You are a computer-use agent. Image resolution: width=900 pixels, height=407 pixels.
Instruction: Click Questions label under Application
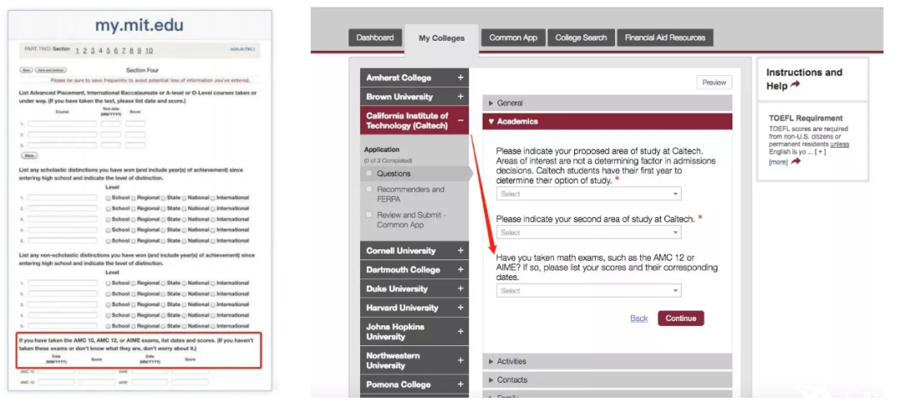(393, 173)
